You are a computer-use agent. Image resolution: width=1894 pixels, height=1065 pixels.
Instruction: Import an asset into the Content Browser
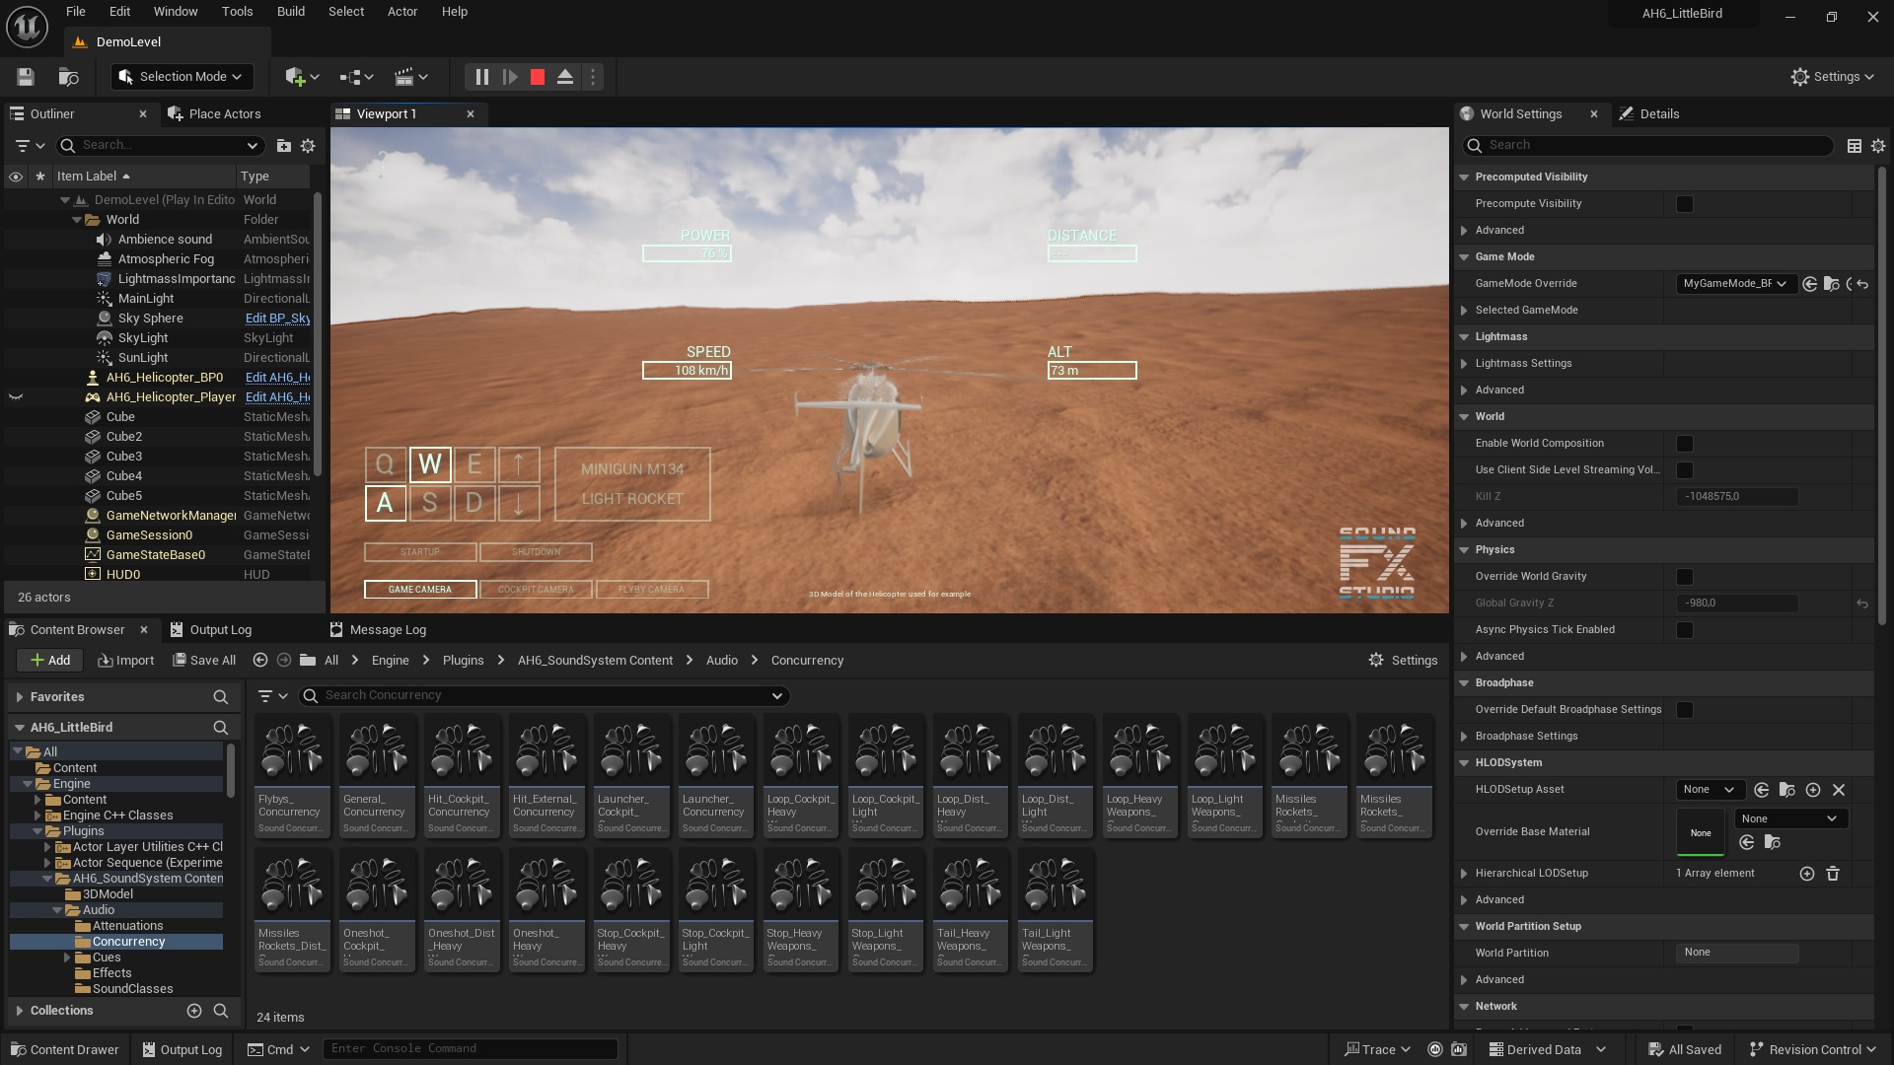[125, 660]
